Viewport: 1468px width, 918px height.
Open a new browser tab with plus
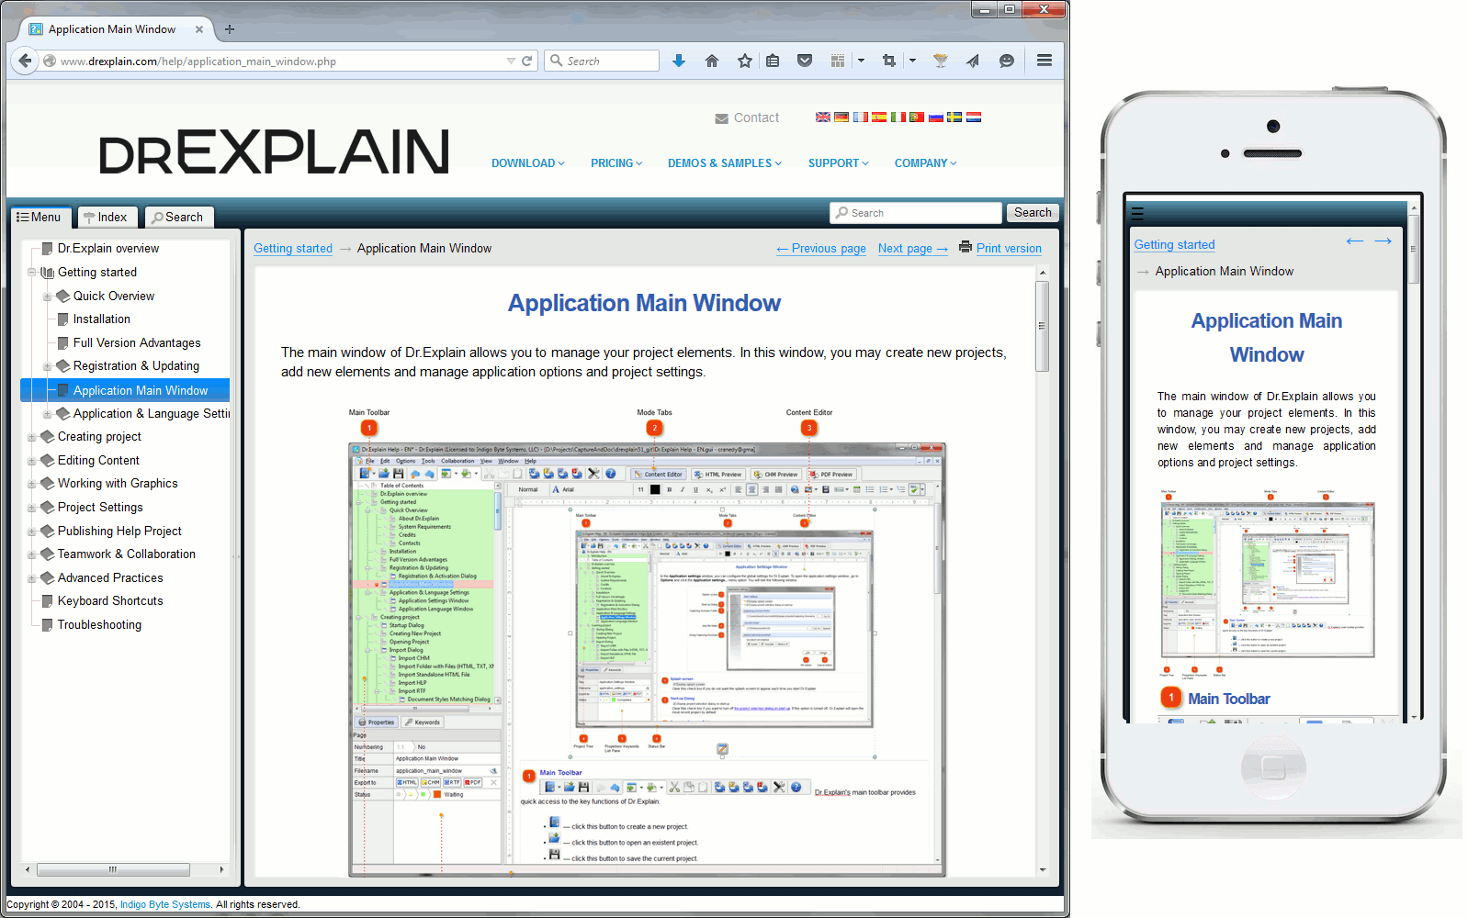[x=230, y=29]
